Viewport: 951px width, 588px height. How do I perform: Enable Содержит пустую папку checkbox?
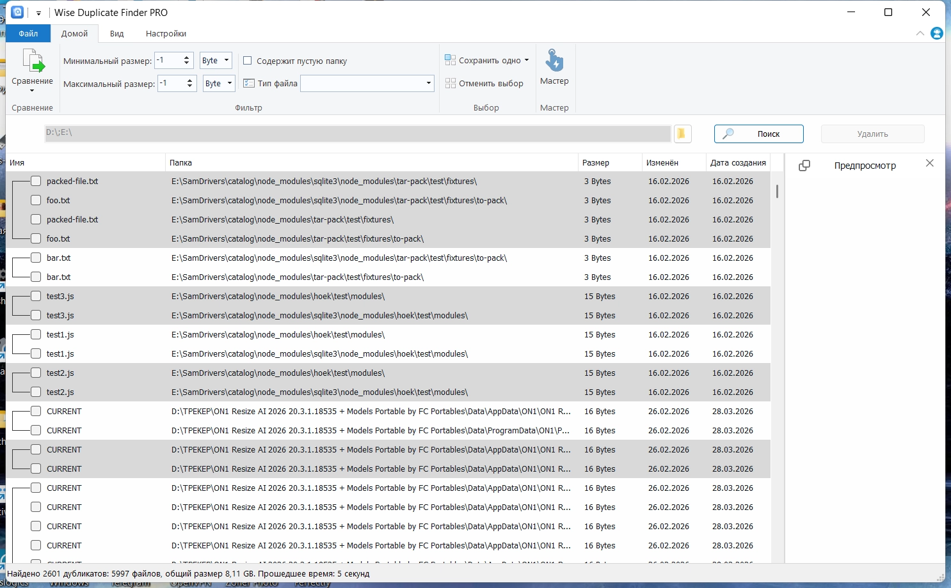coord(248,61)
